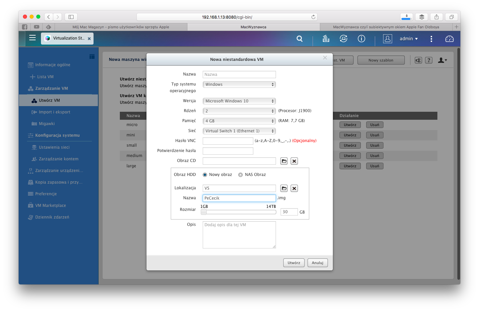The width and height of the screenshot is (479, 311).
Task: Expand the Wersja Microsoft Windows 10 dropdown
Action: (x=239, y=101)
